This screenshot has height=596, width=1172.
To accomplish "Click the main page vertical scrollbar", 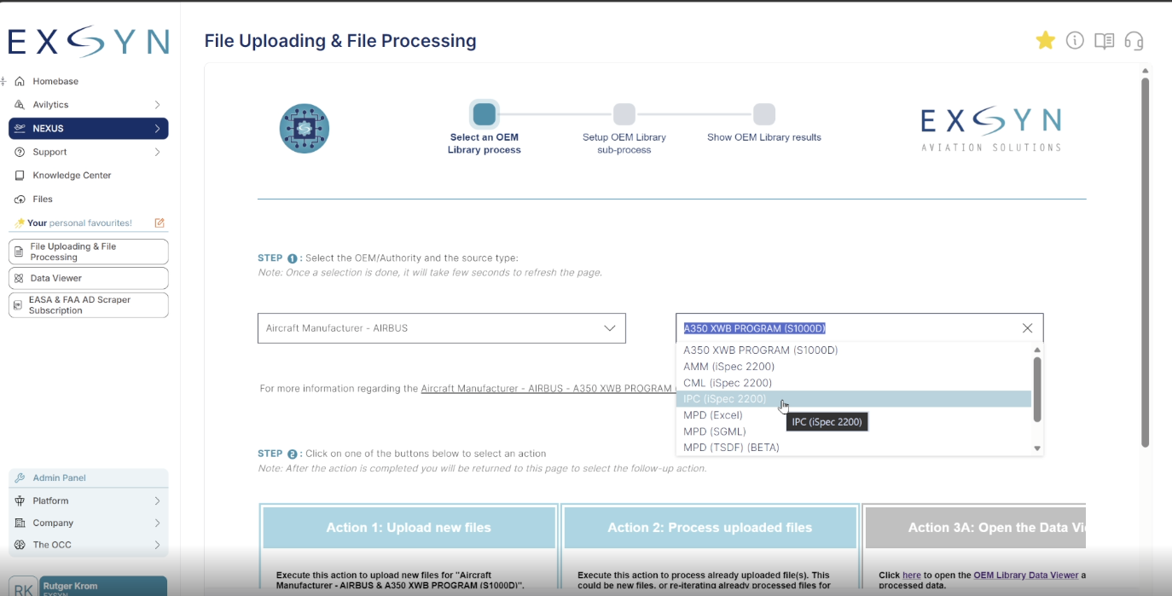I will [x=1146, y=262].
